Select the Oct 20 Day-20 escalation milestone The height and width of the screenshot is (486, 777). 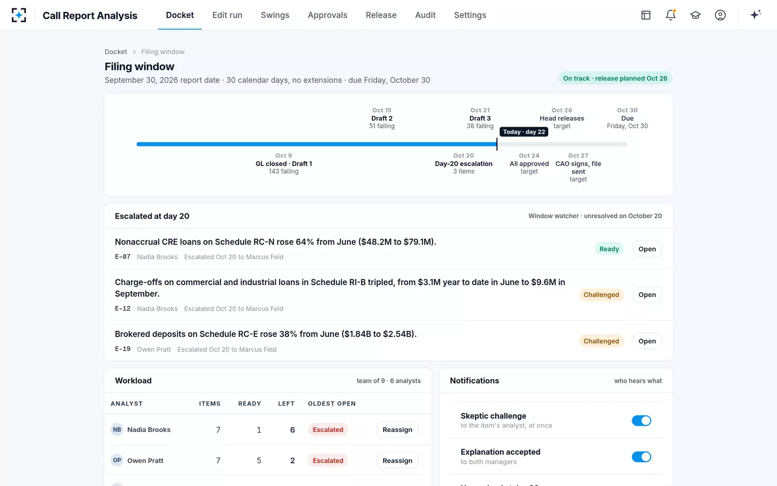464,164
